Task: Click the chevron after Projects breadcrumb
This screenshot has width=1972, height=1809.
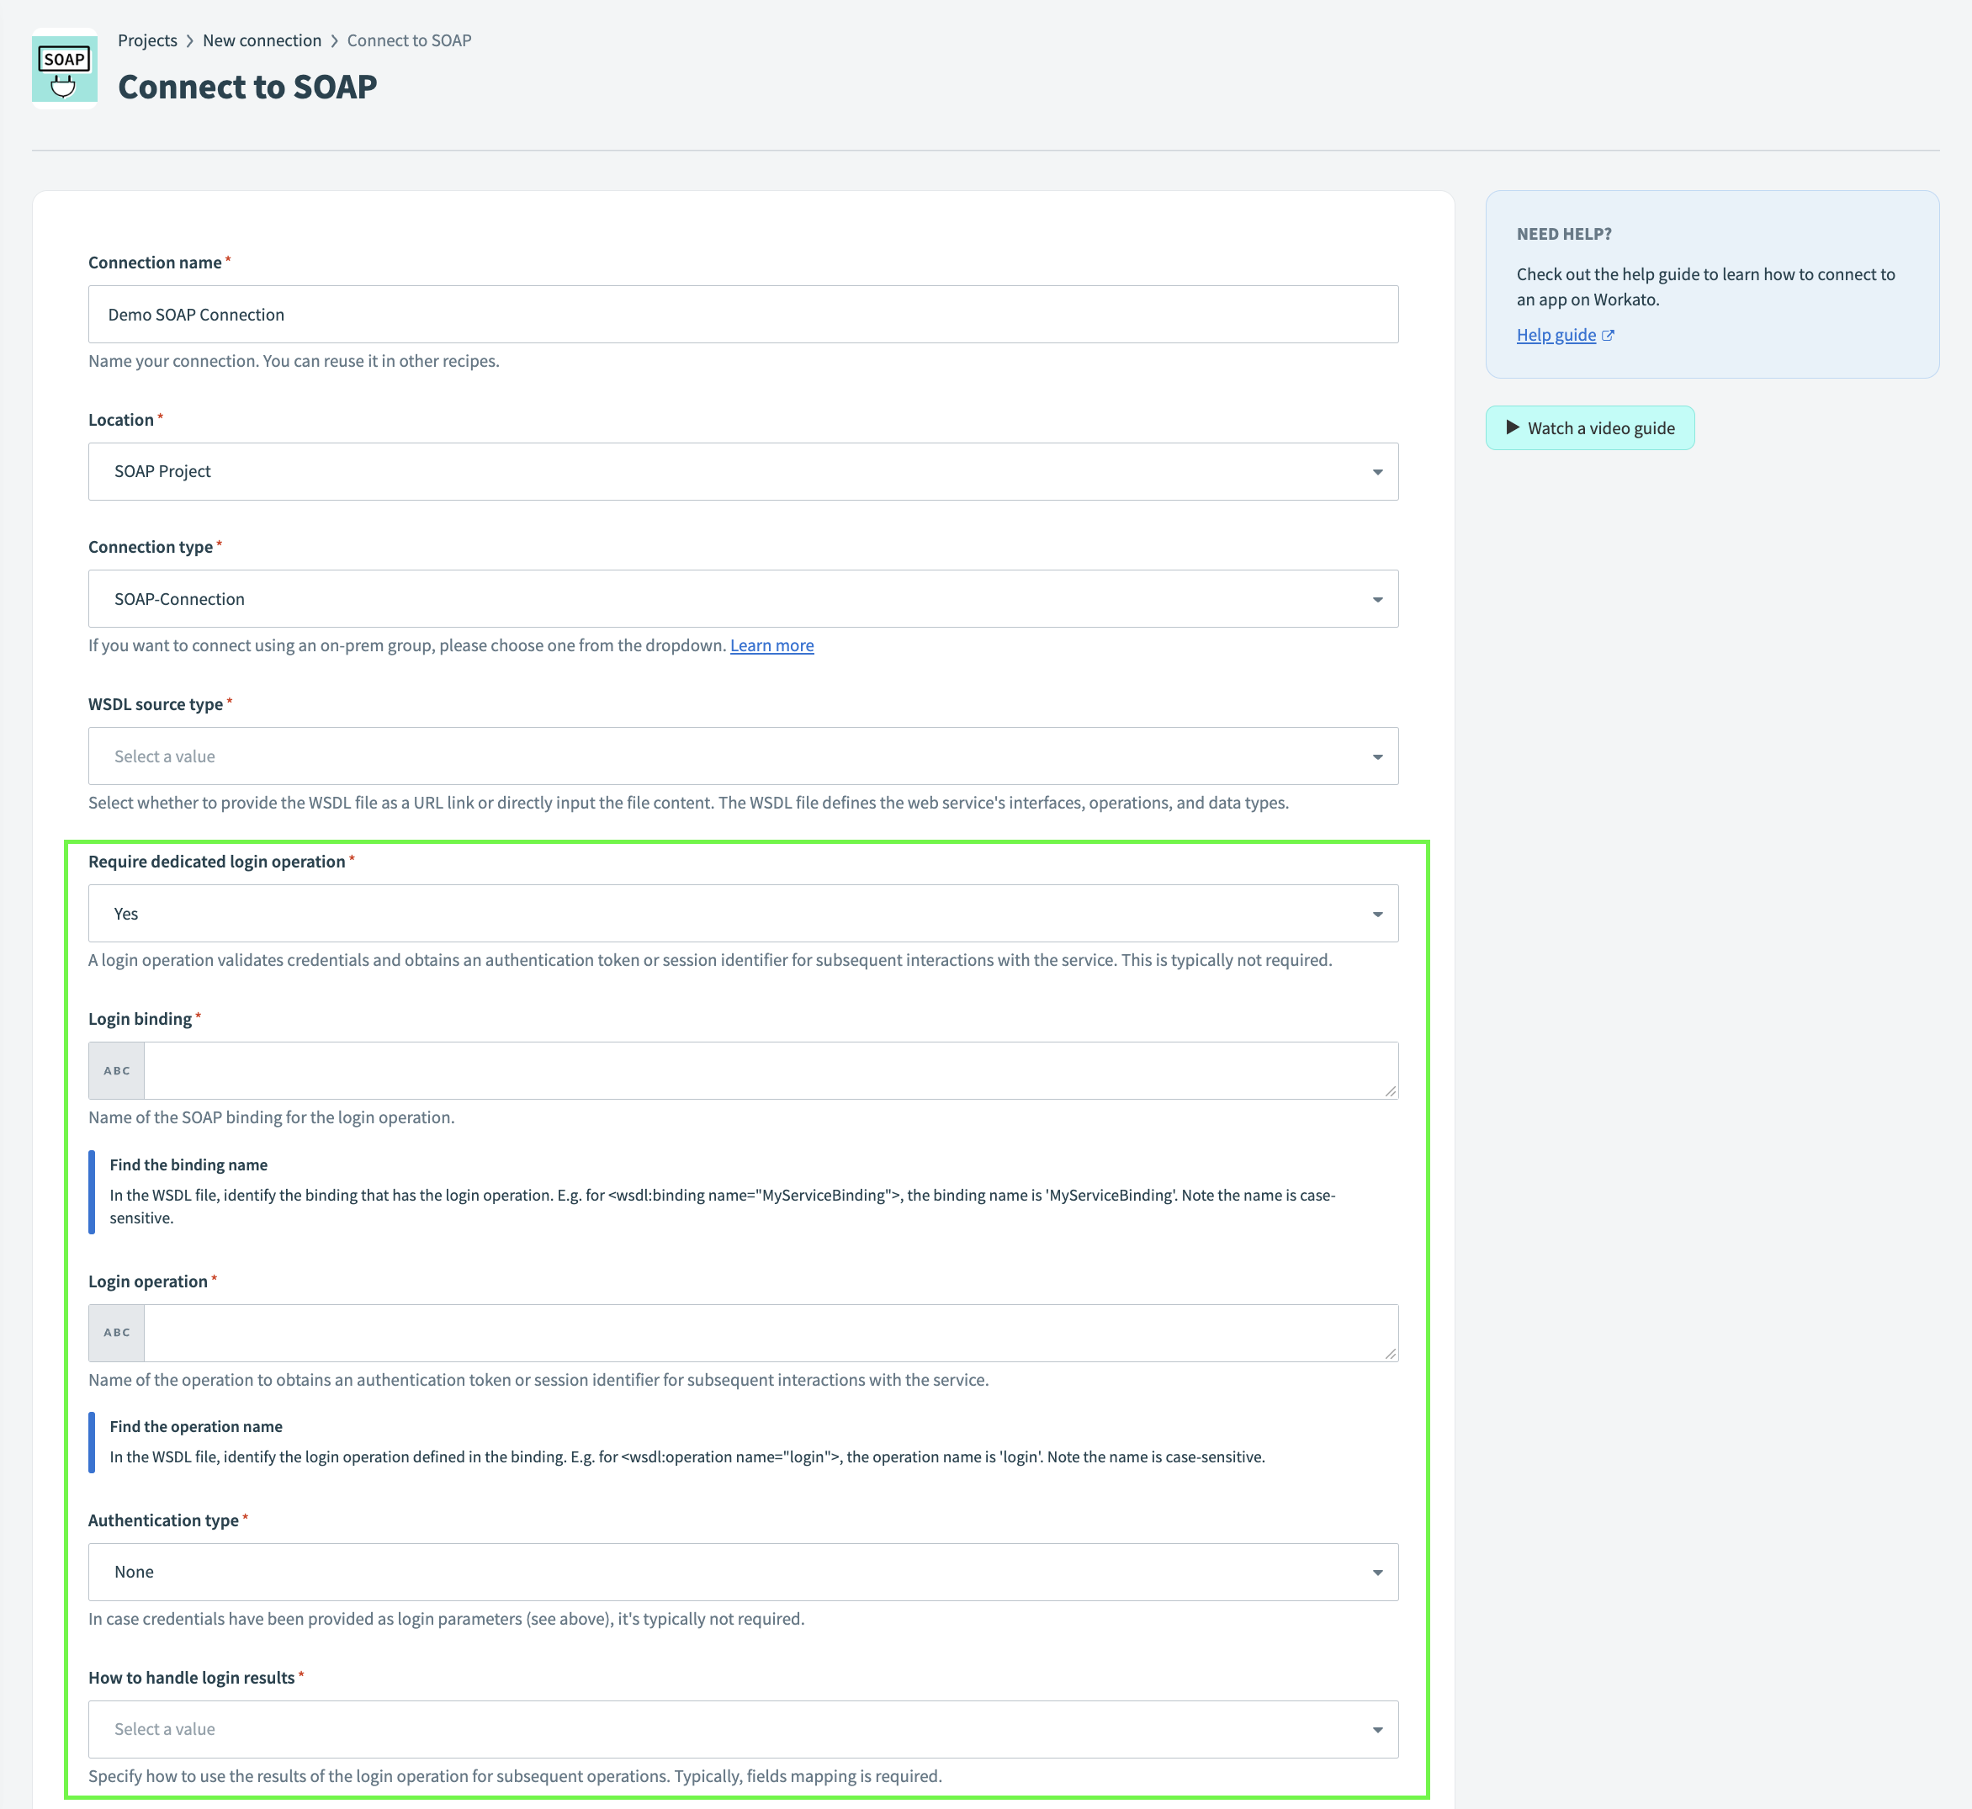Action: [190, 41]
